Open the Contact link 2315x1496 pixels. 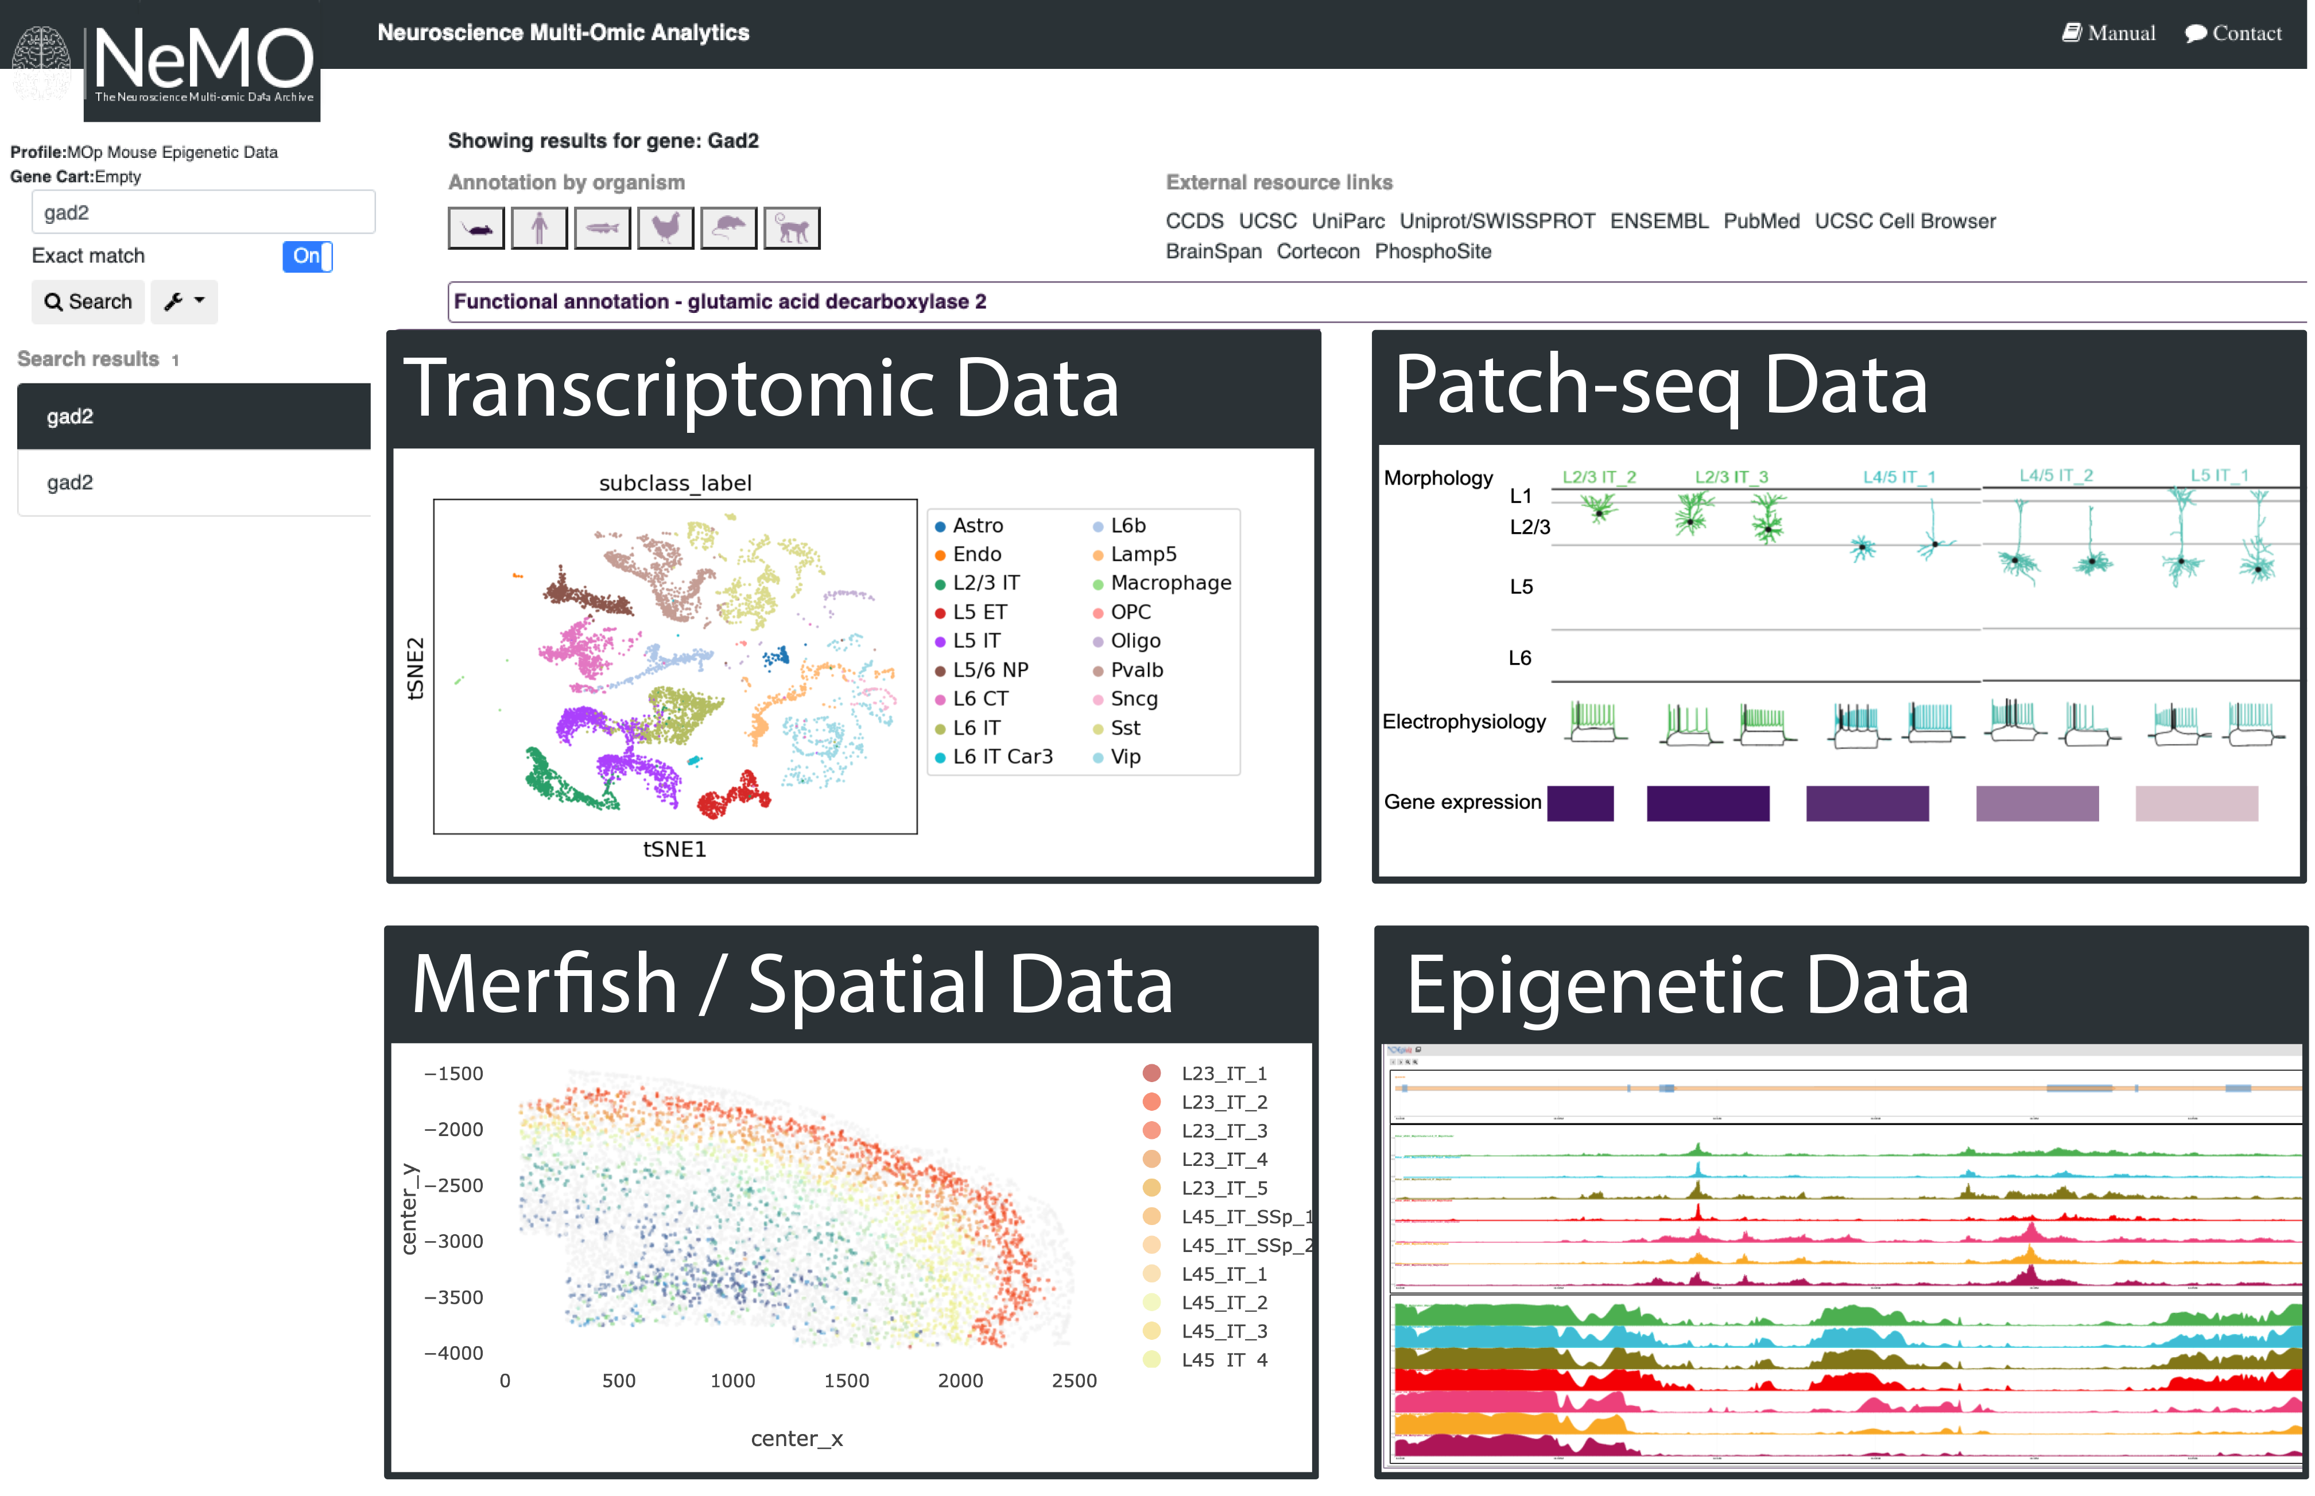coord(2232,33)
